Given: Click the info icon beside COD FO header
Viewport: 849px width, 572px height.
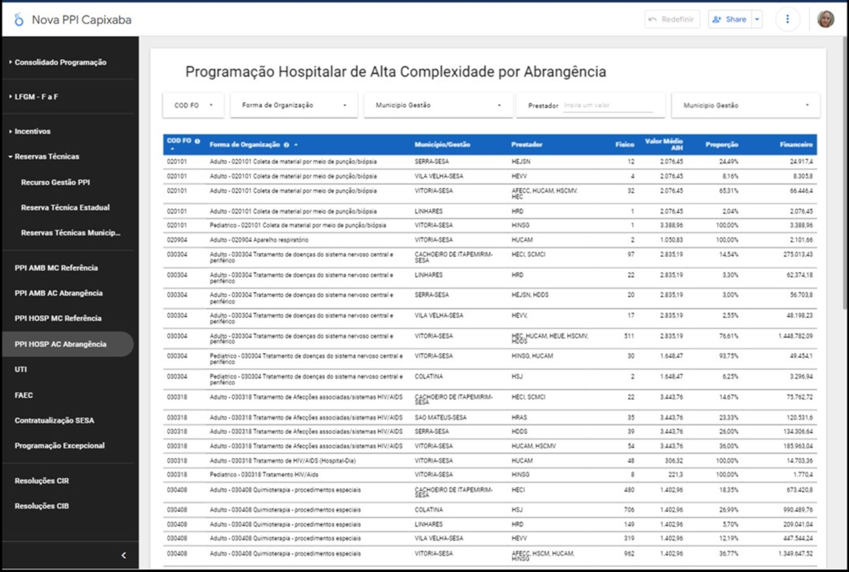Looking at the screenshot, I should click(x=197, y=141).
